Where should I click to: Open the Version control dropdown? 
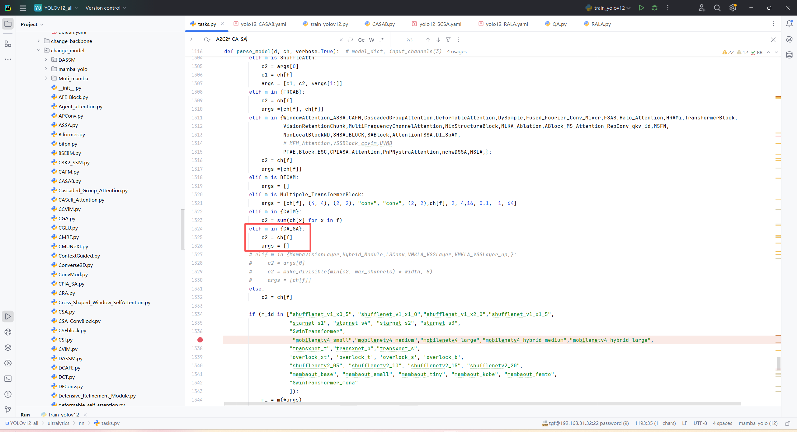106,8
